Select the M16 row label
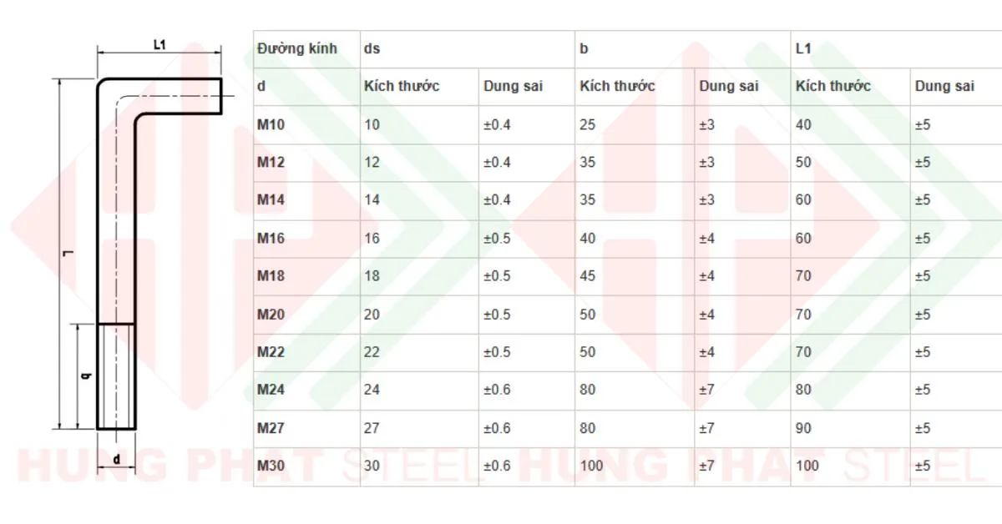Screen dimensions: 1002x524 (x=271, y=239)
